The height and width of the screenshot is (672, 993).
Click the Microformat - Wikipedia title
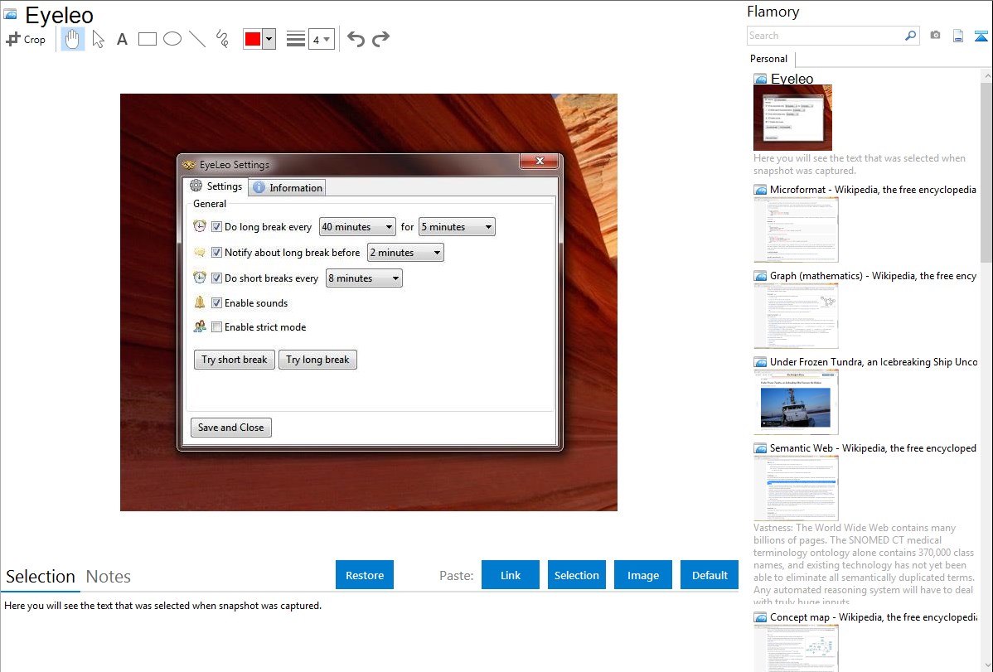tap(873, 190)
